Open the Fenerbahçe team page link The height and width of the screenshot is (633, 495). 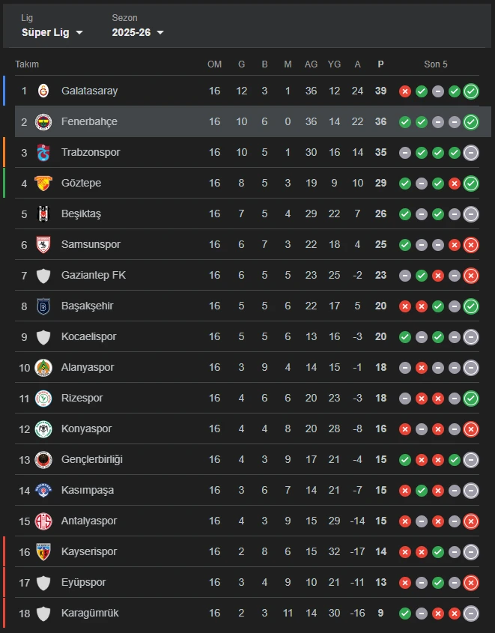coord(85,121)
